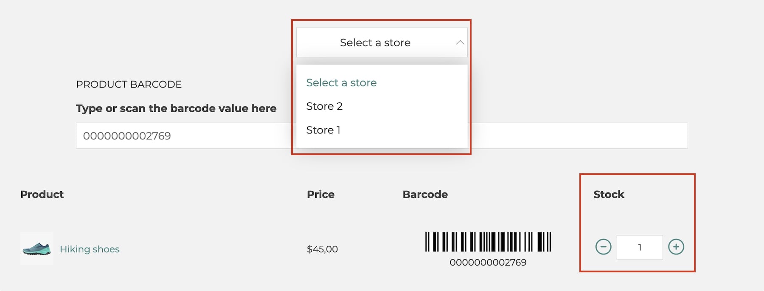This screenshot has width=764, height=291.
Task: Increase stock with the plus icon
Action: (676, 247)
